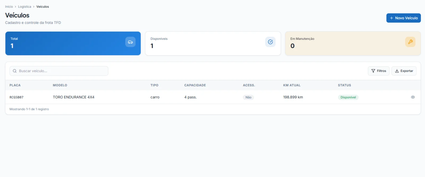Click the 'Disponível' status badge
The image size is (425, 177).
(x=348, y=97)
